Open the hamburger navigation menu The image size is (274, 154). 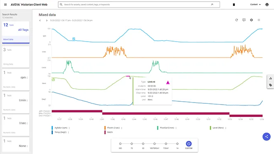coord(5,5)
